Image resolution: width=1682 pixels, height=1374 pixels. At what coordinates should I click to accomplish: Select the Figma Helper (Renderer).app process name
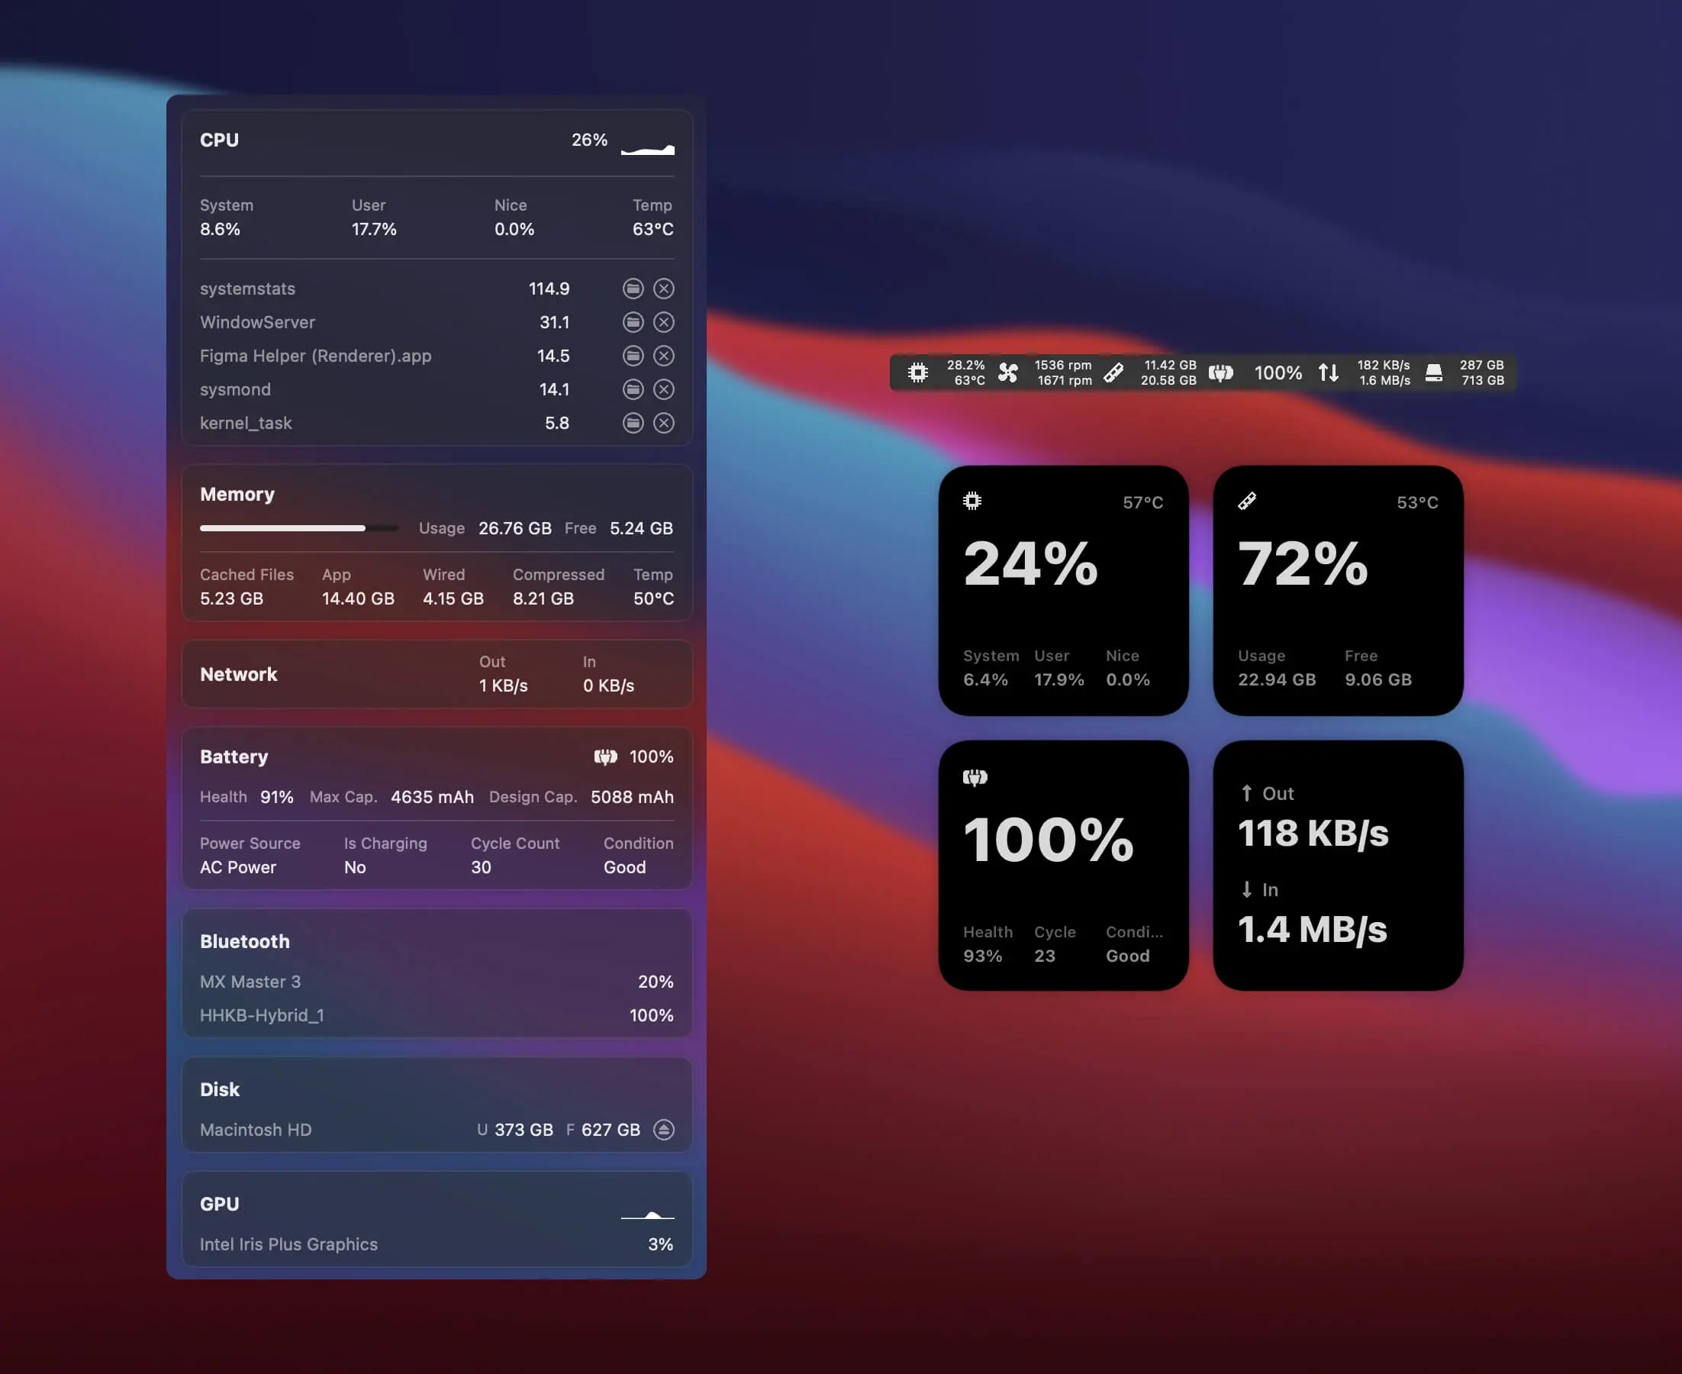[316, 356]
